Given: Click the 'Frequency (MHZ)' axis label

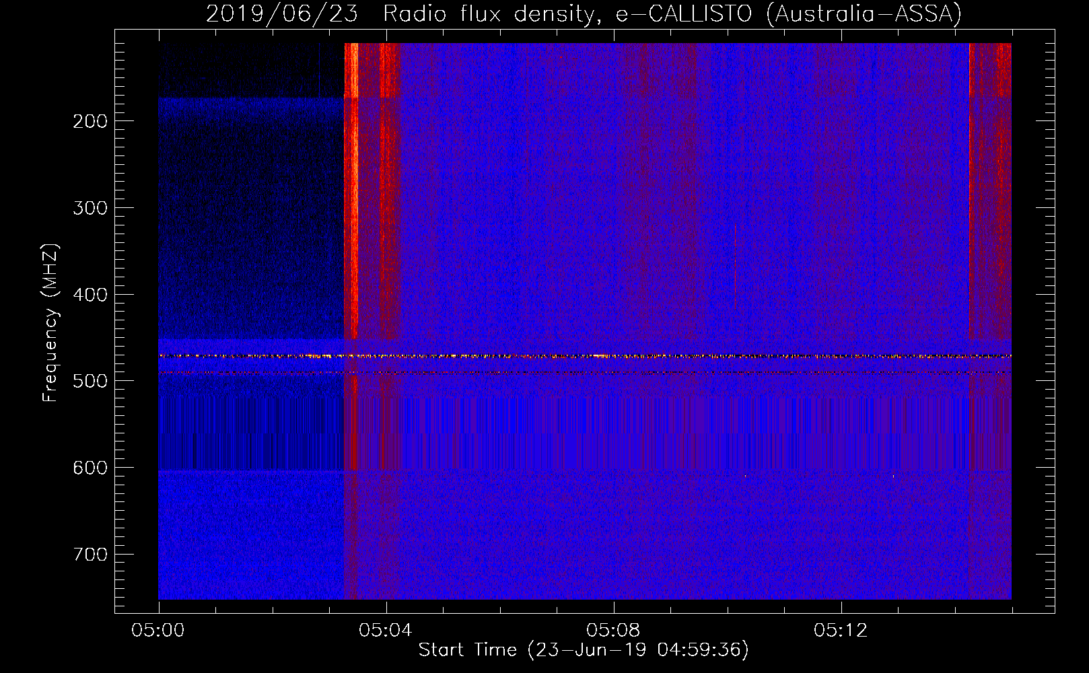Looking at the screenshot, I should point(50,323).
